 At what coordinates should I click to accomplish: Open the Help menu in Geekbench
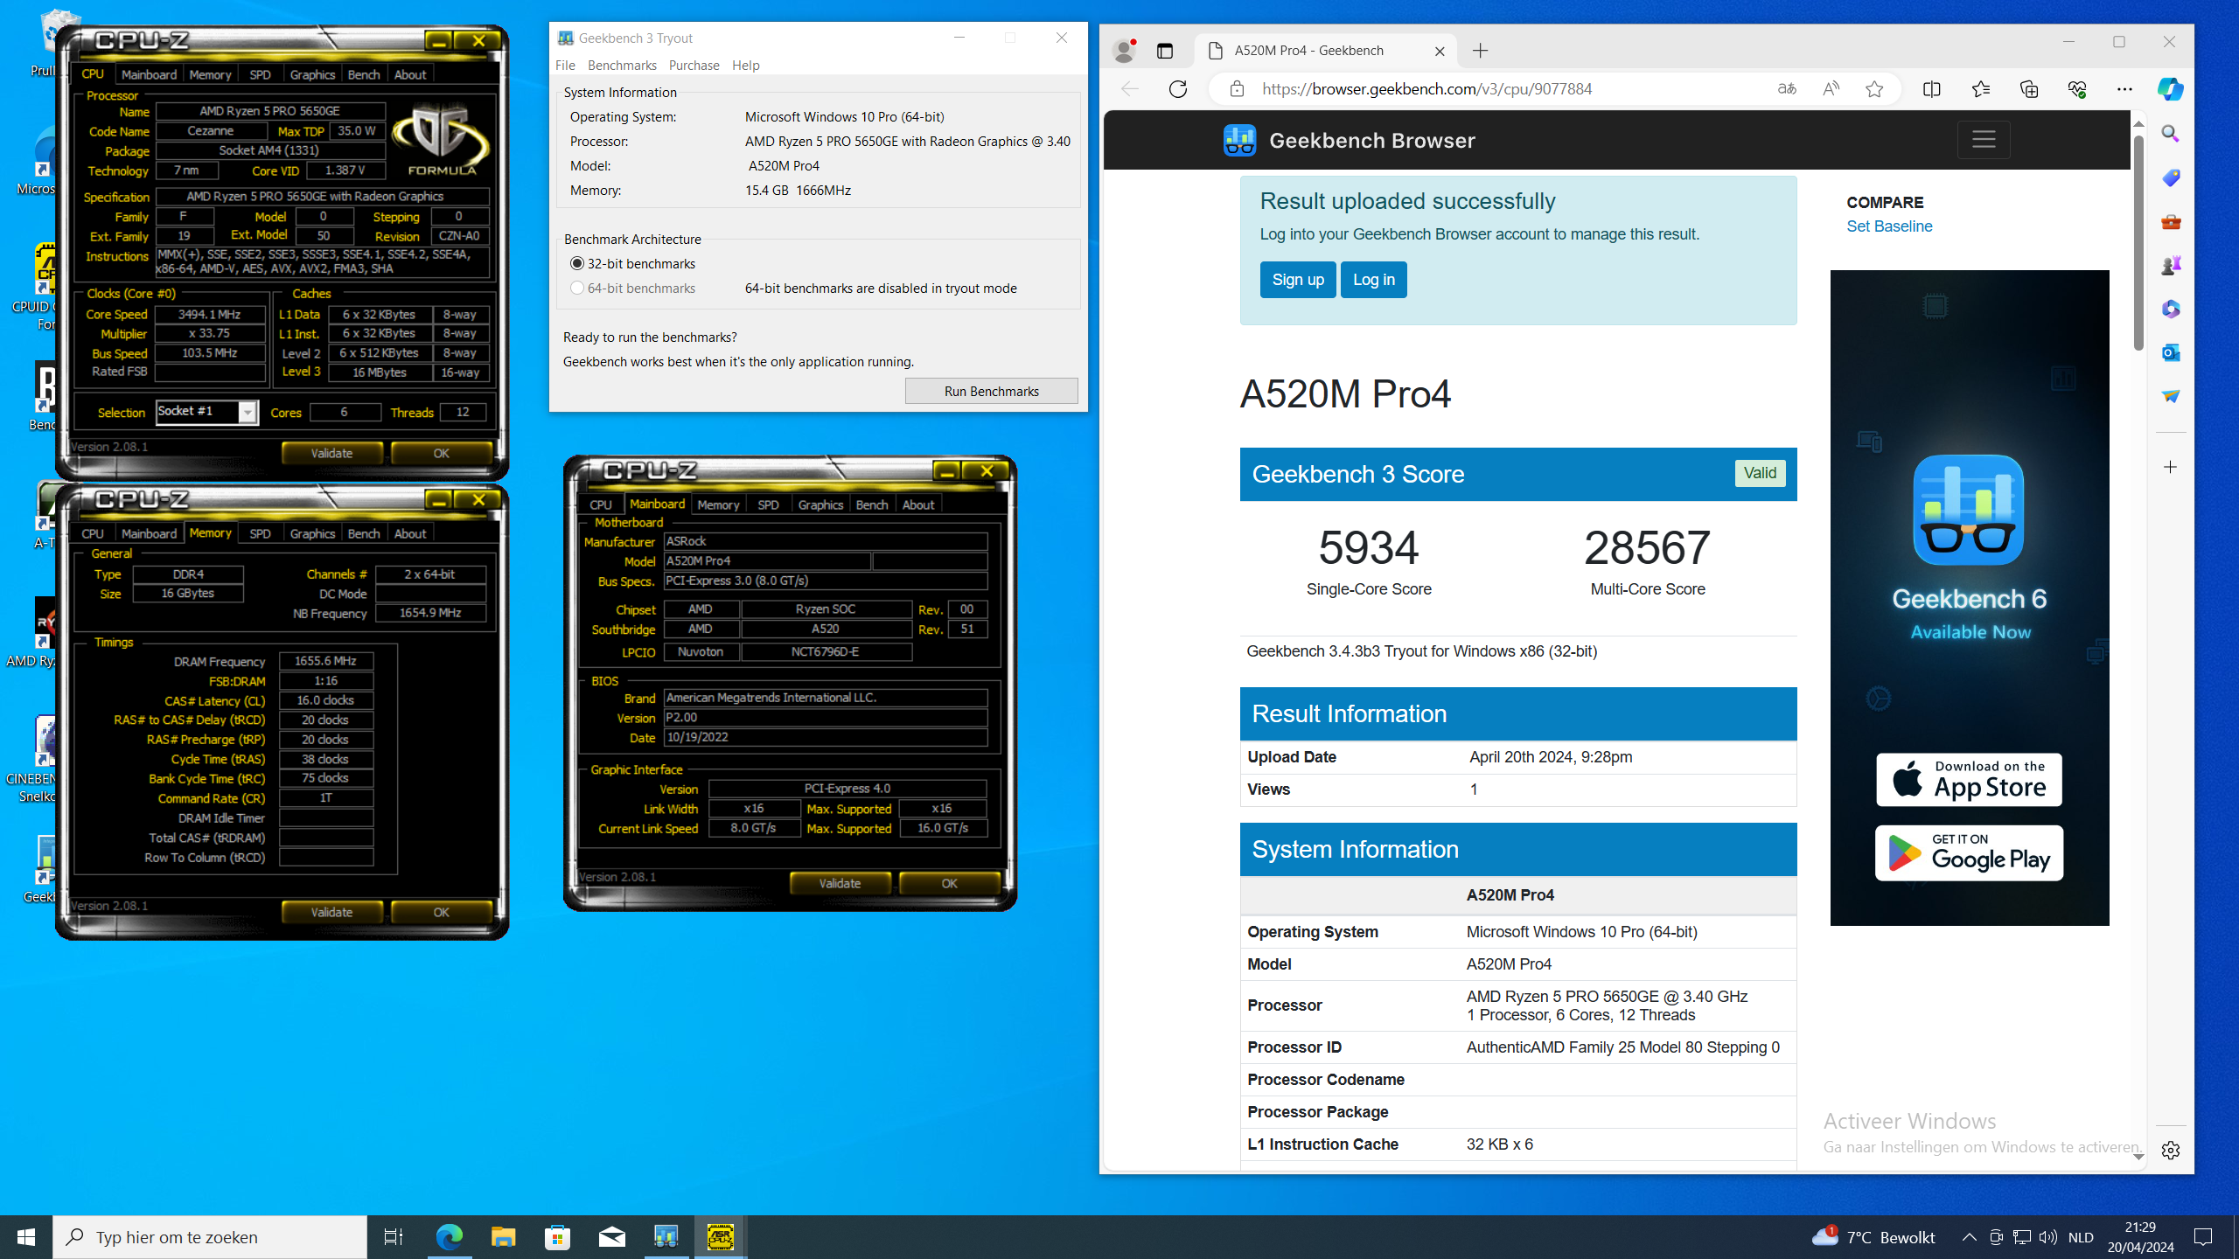[x=746, y=66]
